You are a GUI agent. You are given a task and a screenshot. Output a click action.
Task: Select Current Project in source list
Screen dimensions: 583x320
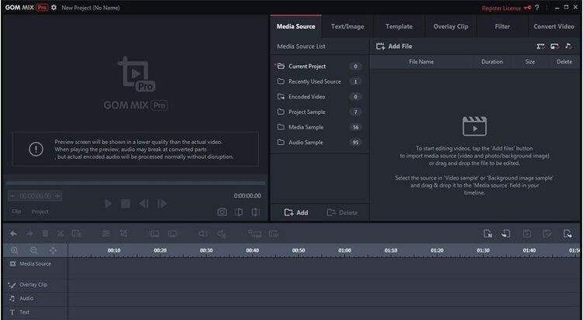[x=319, y=66]
